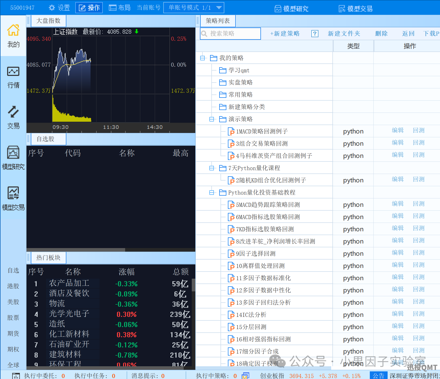The height and width of the screenshot is (379, 440).
Task: Click the +新建策略 button
Action: pyautogui.click(x=285, y=34)
